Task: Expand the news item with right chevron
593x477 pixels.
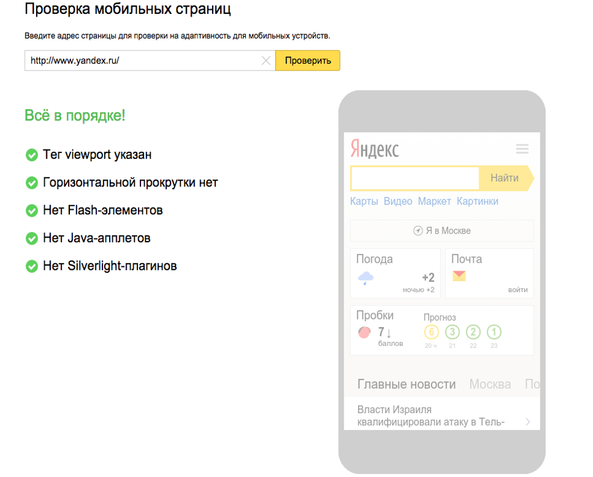Action: (x=528, y=422)
